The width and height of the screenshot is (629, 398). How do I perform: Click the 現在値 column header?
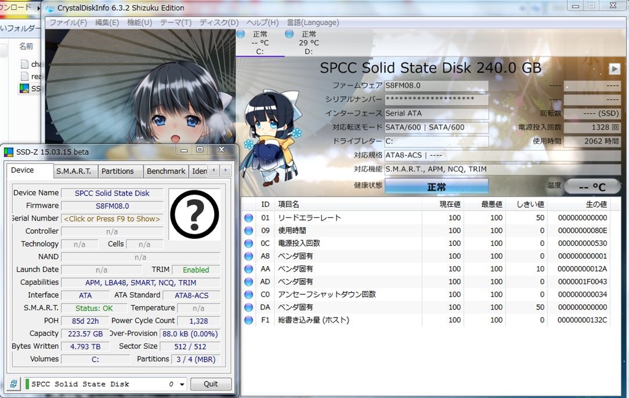(x=442, y=204)
